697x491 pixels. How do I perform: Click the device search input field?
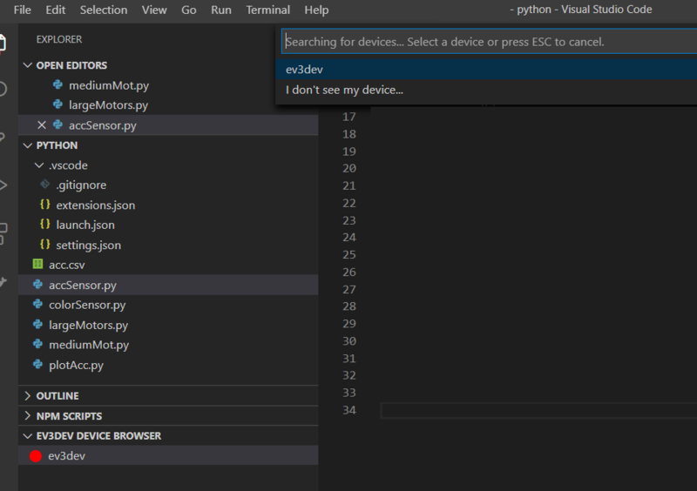(x=489, y=42)
